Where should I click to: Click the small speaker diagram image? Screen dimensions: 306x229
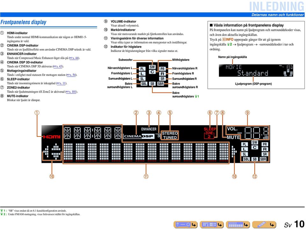click(152, 74)
